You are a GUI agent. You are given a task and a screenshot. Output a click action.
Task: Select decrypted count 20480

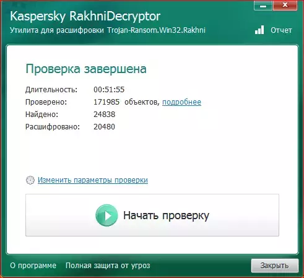pyautogui.click(x=104, y=127)
